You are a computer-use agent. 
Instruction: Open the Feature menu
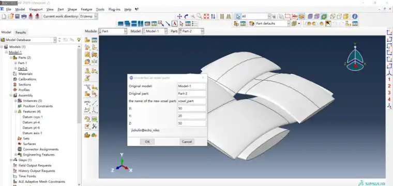click(86, 9)
